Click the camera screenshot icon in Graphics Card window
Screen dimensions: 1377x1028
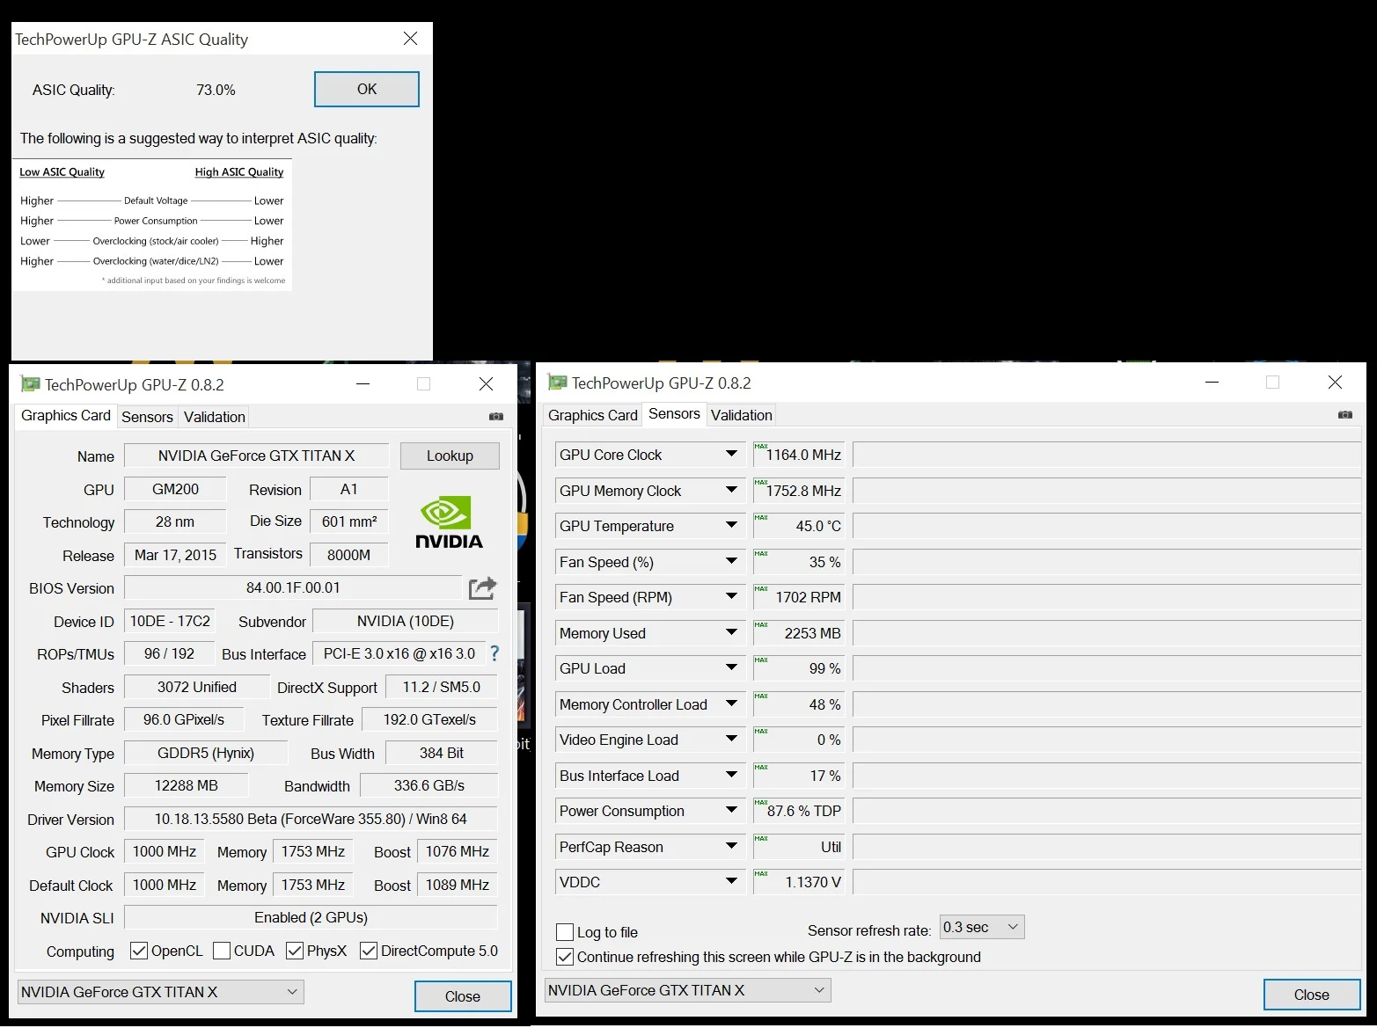(496, 416)
